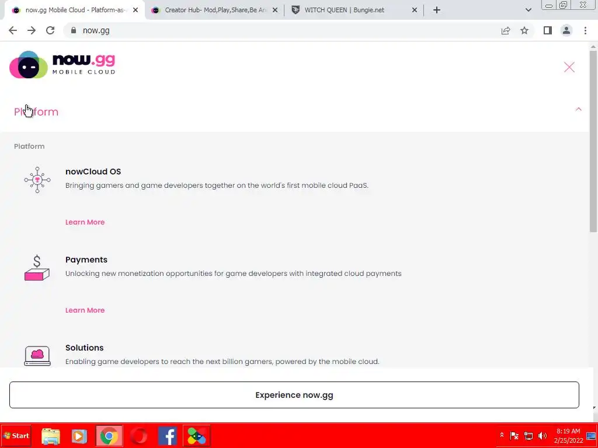Click the Experience now.gg button

click(x=294, y=395)
